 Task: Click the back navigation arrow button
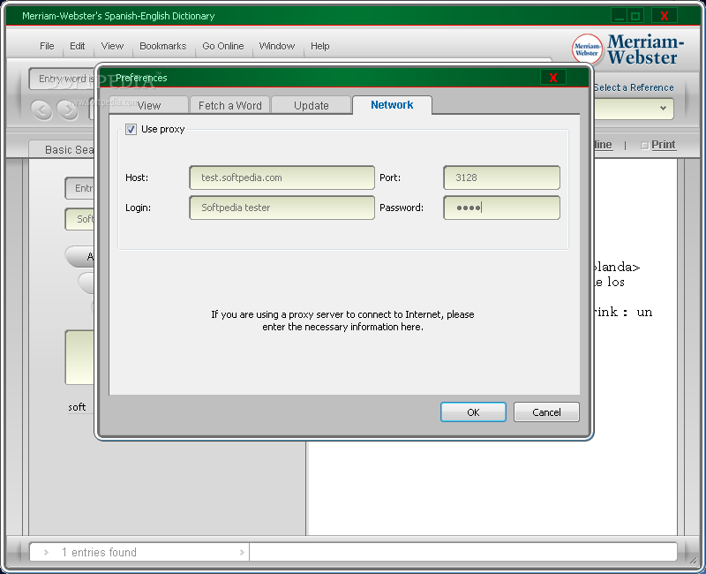[41, 110]
